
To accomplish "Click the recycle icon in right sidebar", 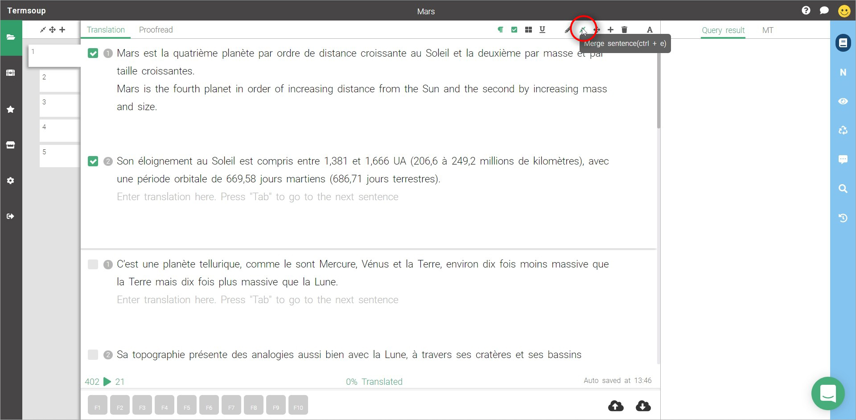I will pyautogui.click(x=843, y=130).
